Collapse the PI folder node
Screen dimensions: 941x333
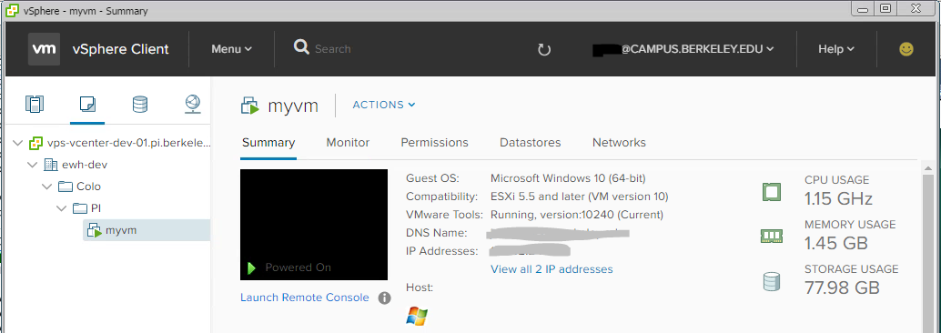click(x=61, y=208)
